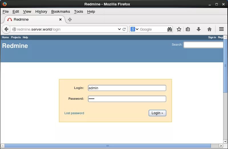Open a new tab with plus icon
228x149 pixels.
point(70,20)
